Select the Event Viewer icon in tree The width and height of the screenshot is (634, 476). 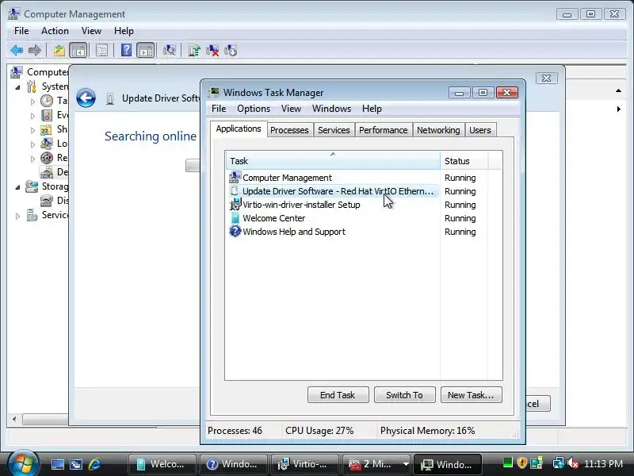(47, 115)
